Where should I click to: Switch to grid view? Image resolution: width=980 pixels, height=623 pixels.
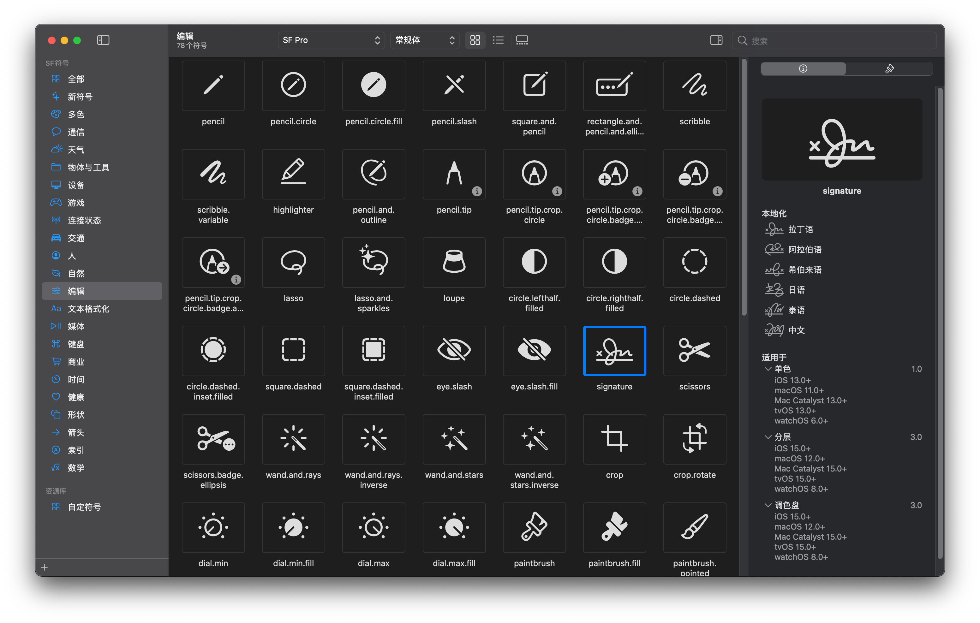coord(475,40)
